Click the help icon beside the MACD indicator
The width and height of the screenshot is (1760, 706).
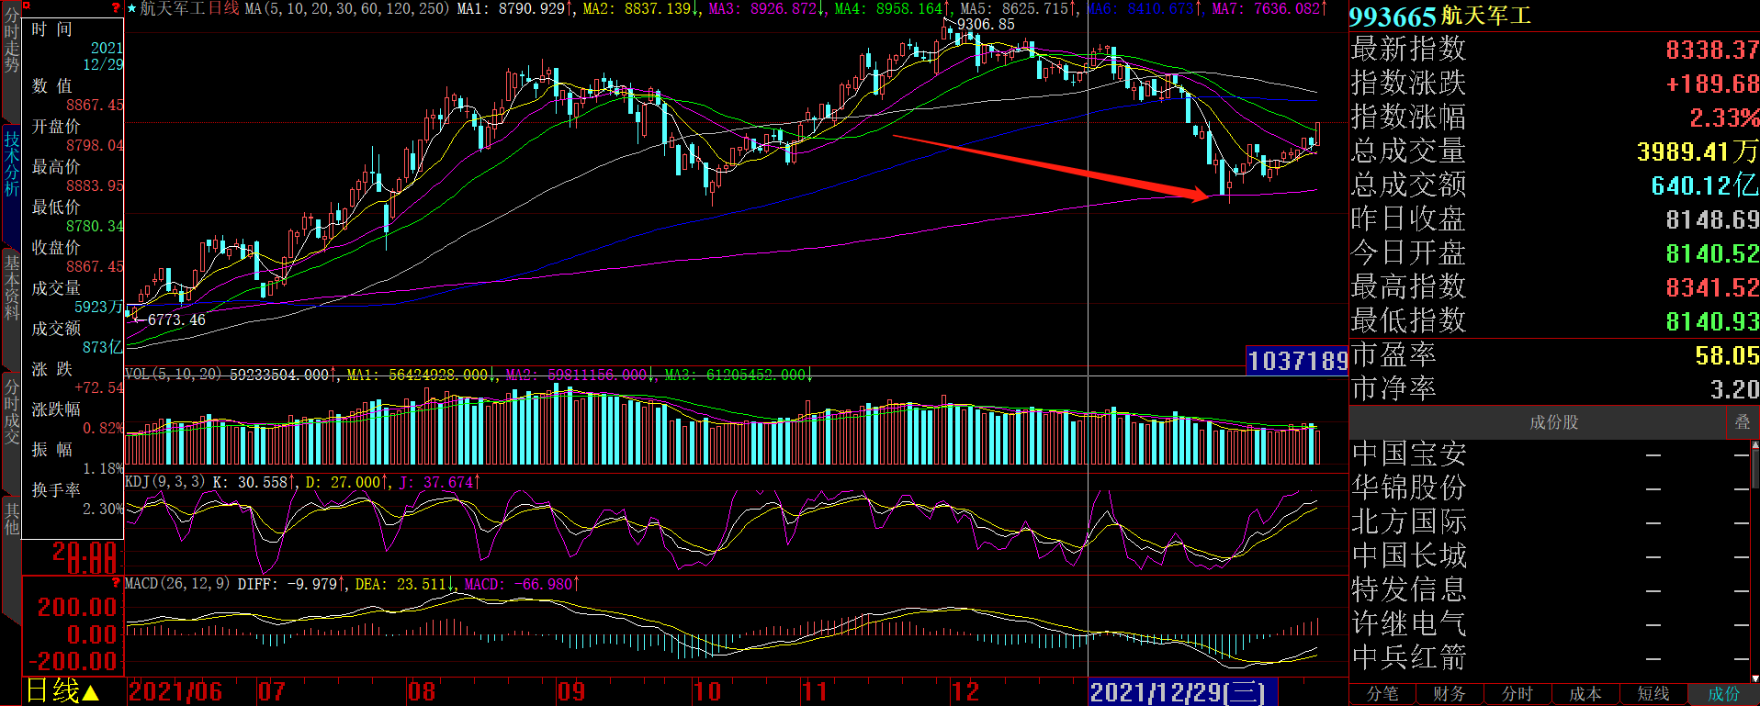coord(116,583)
